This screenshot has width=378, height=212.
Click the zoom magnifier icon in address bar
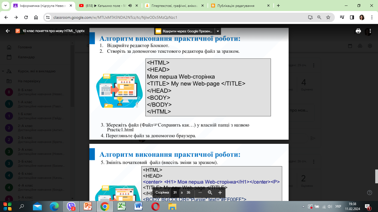pos(319,17)
